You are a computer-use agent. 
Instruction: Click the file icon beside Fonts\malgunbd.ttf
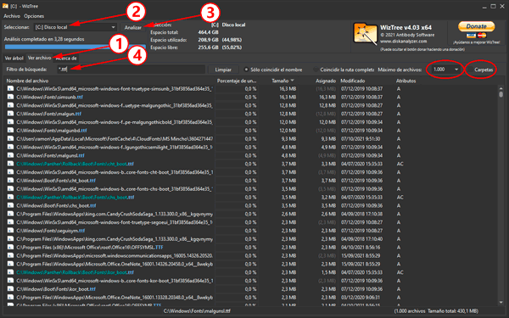coord(10,130)
